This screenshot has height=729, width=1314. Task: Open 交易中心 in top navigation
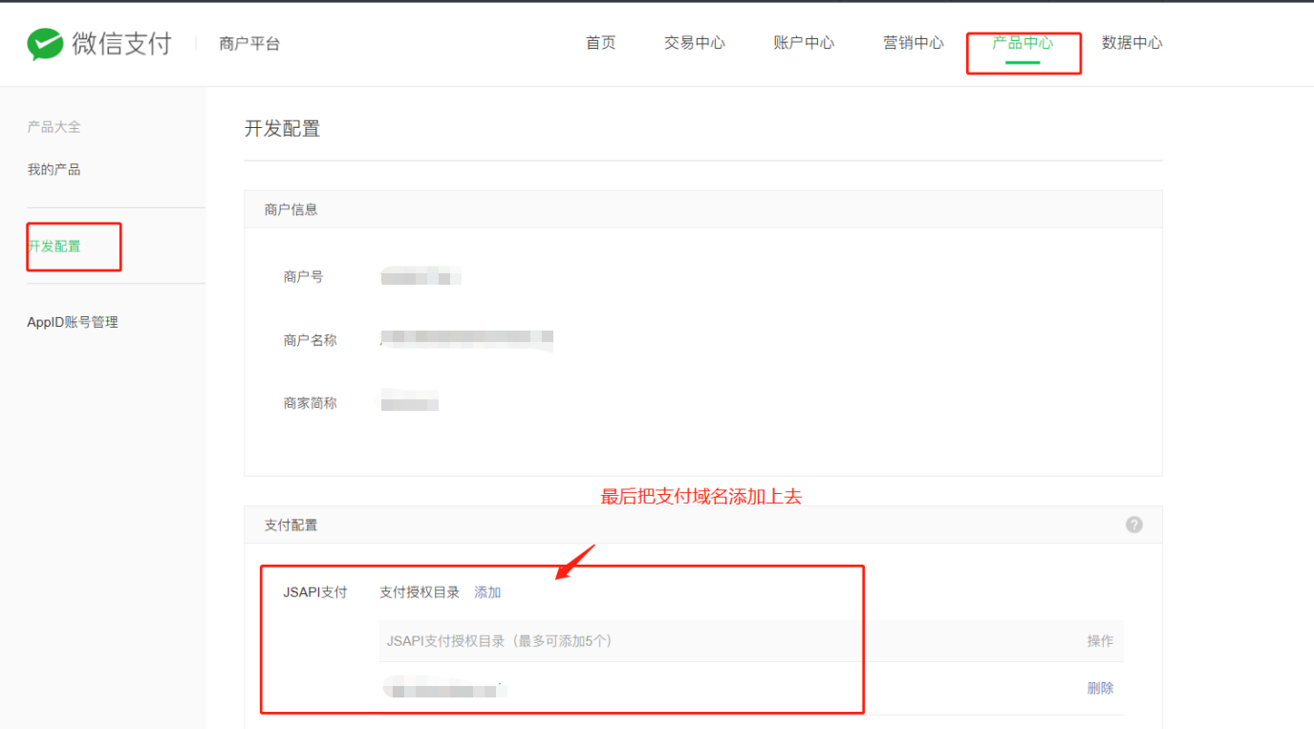pos(695,43)
